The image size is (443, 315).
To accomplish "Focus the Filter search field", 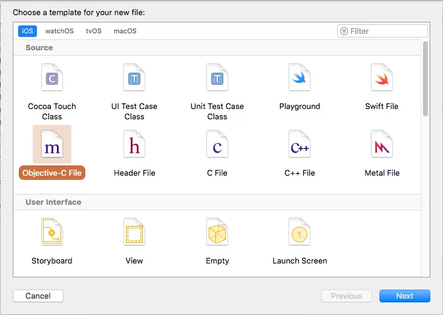I will (x=387, y=31).
